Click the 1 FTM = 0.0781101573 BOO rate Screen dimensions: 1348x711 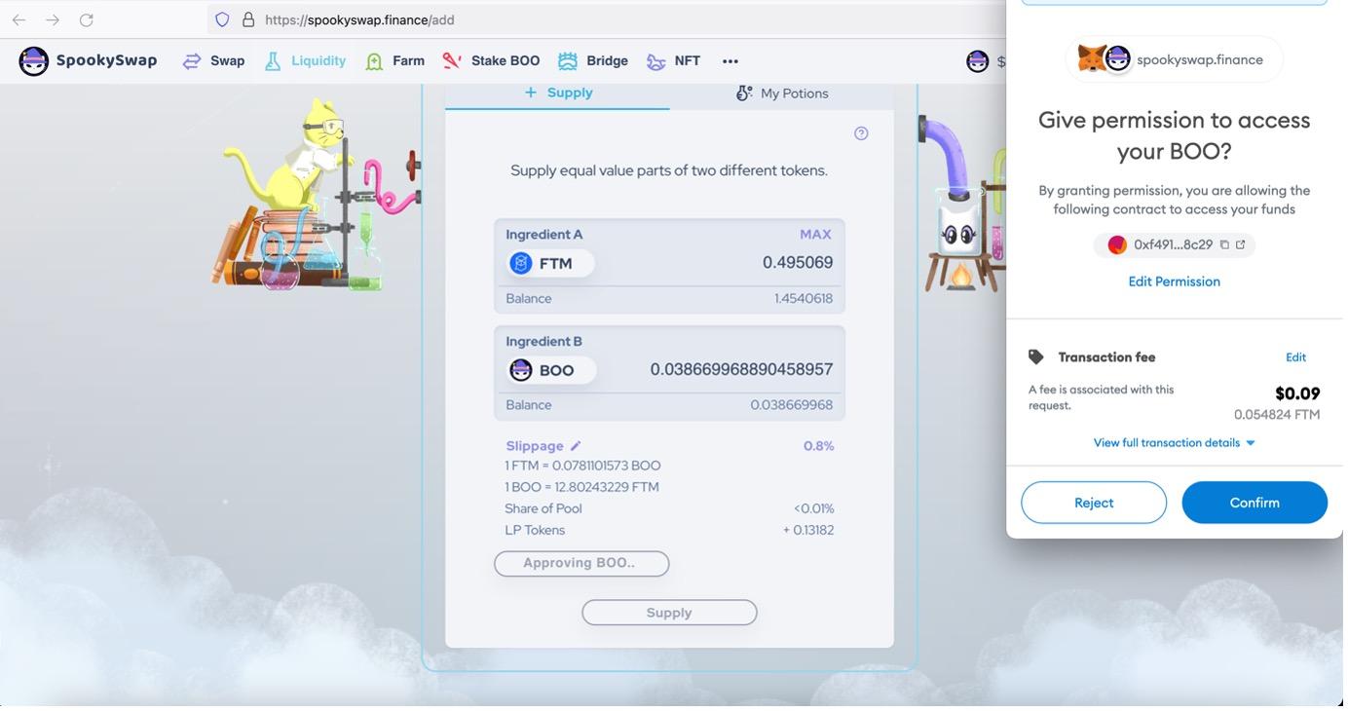[582, 467]
